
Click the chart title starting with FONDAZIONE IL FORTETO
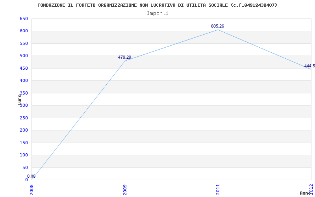(x=157, y=5)
